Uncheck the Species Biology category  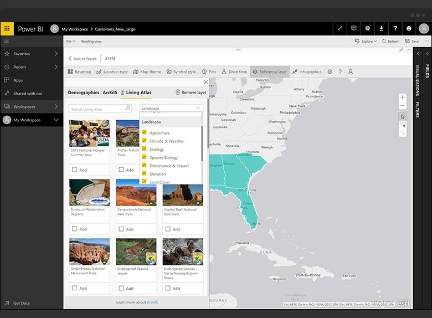(x=144, y=157)
